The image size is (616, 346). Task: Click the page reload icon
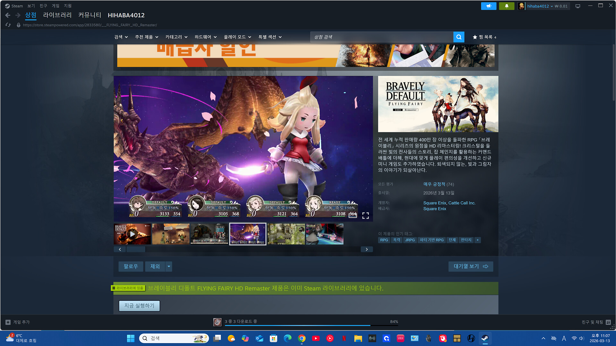click(8, 25)
